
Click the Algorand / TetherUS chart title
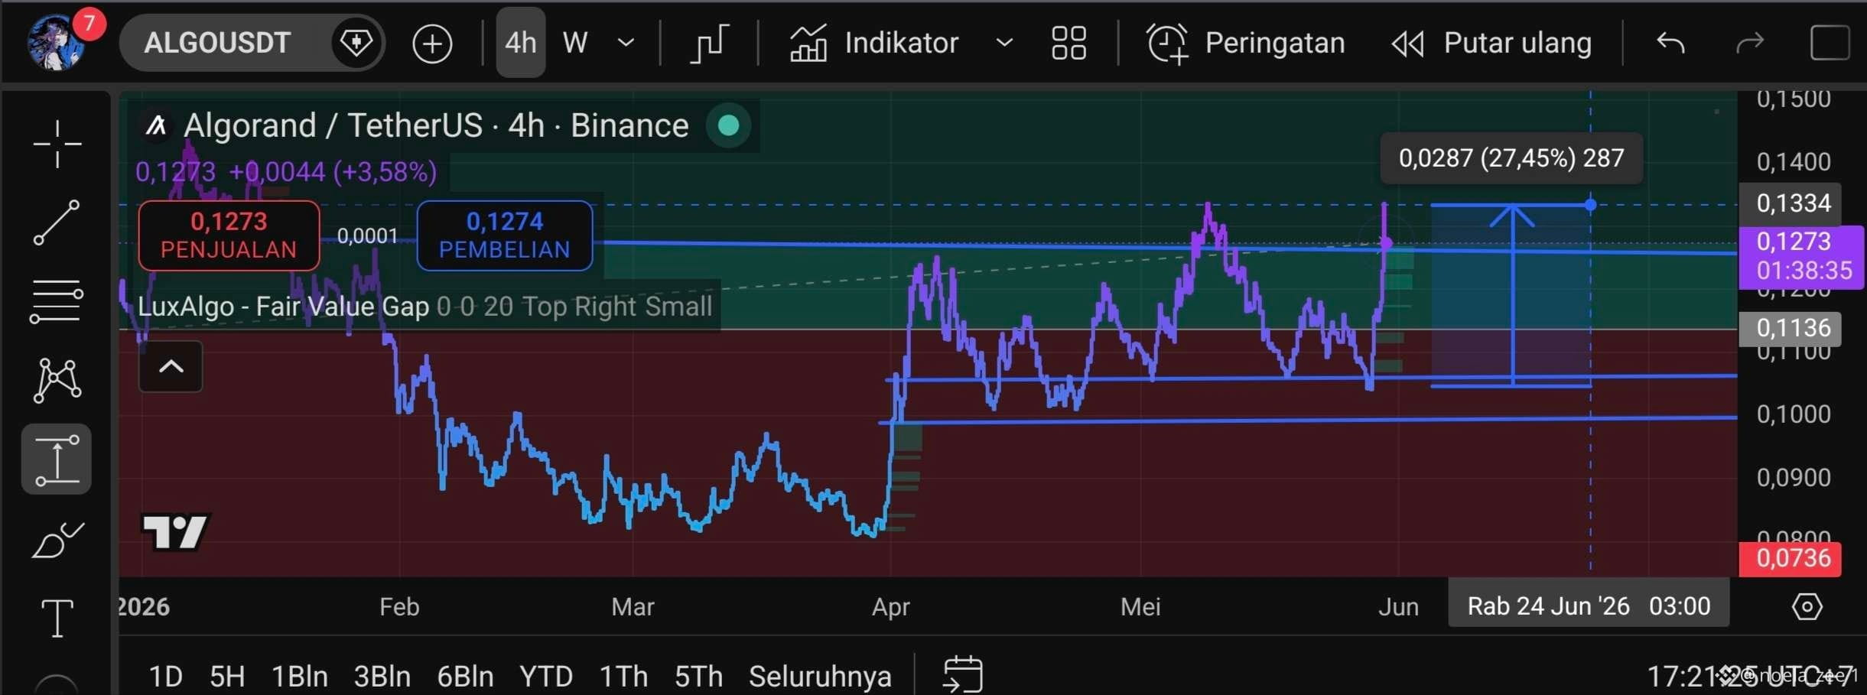[x=436, y=125]
